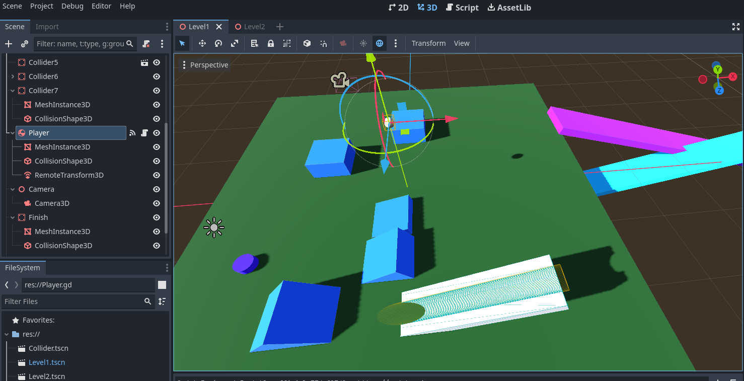
Task: Switch to Move Mode tool
Action: [202, 43]
